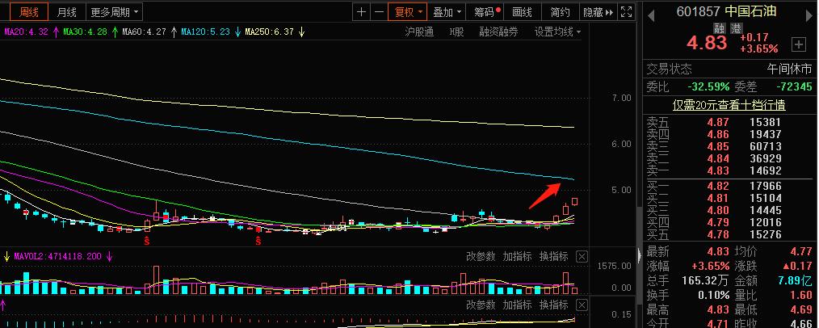Click the 午间休市 trading status
819x328 pixels.
(x=790, y=69)
